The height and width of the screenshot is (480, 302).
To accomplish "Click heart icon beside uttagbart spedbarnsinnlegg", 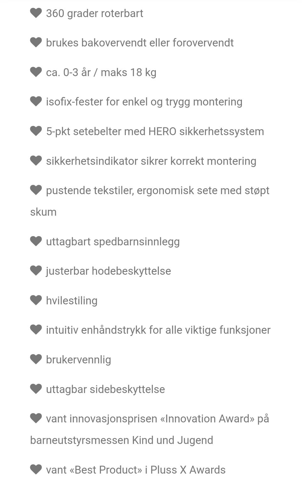I will 36,241.
